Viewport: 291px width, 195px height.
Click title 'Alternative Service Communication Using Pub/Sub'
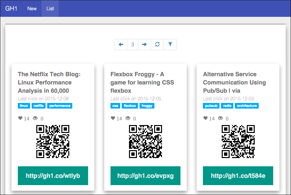click(234, 82)
